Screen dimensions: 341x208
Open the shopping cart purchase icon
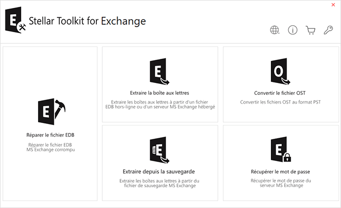click(x=310, y=30)
